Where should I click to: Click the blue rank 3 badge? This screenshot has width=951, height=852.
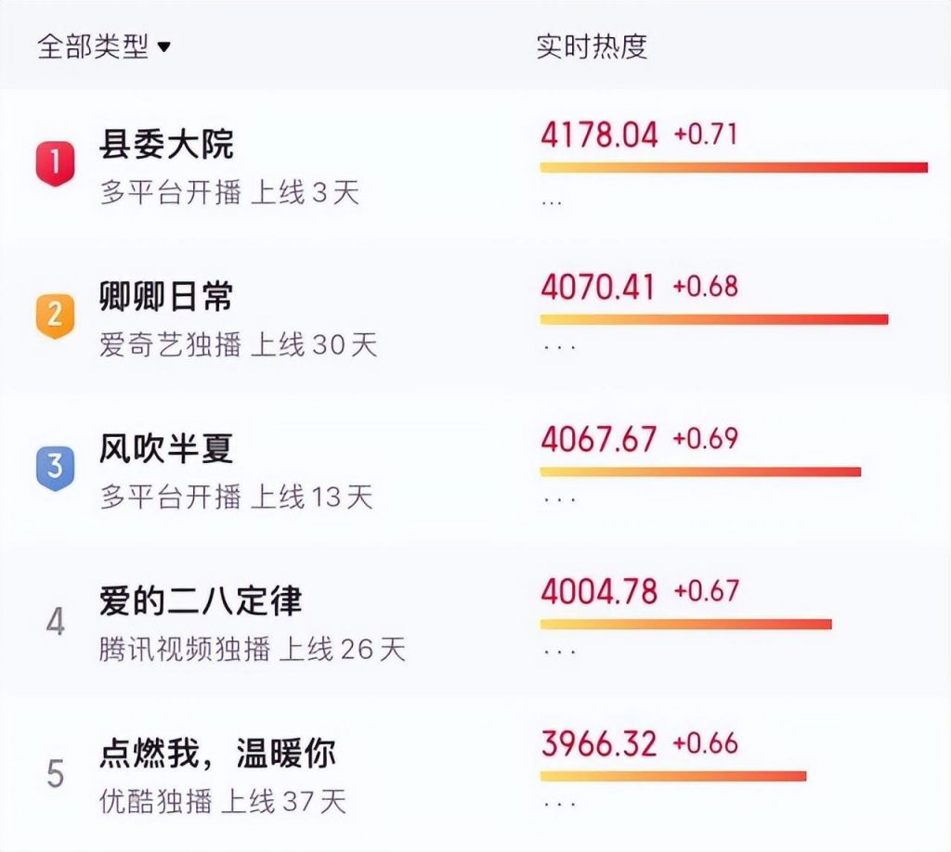click(x=55, y=468)
